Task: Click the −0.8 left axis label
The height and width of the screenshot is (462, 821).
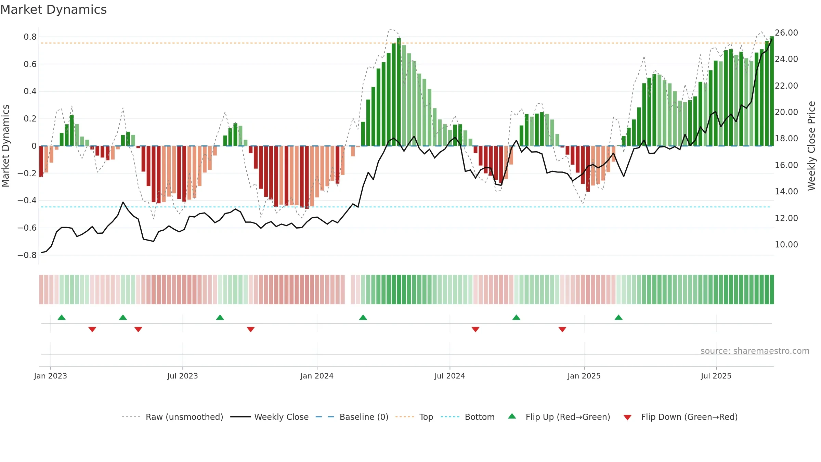Action: click(x=27, y=255)
